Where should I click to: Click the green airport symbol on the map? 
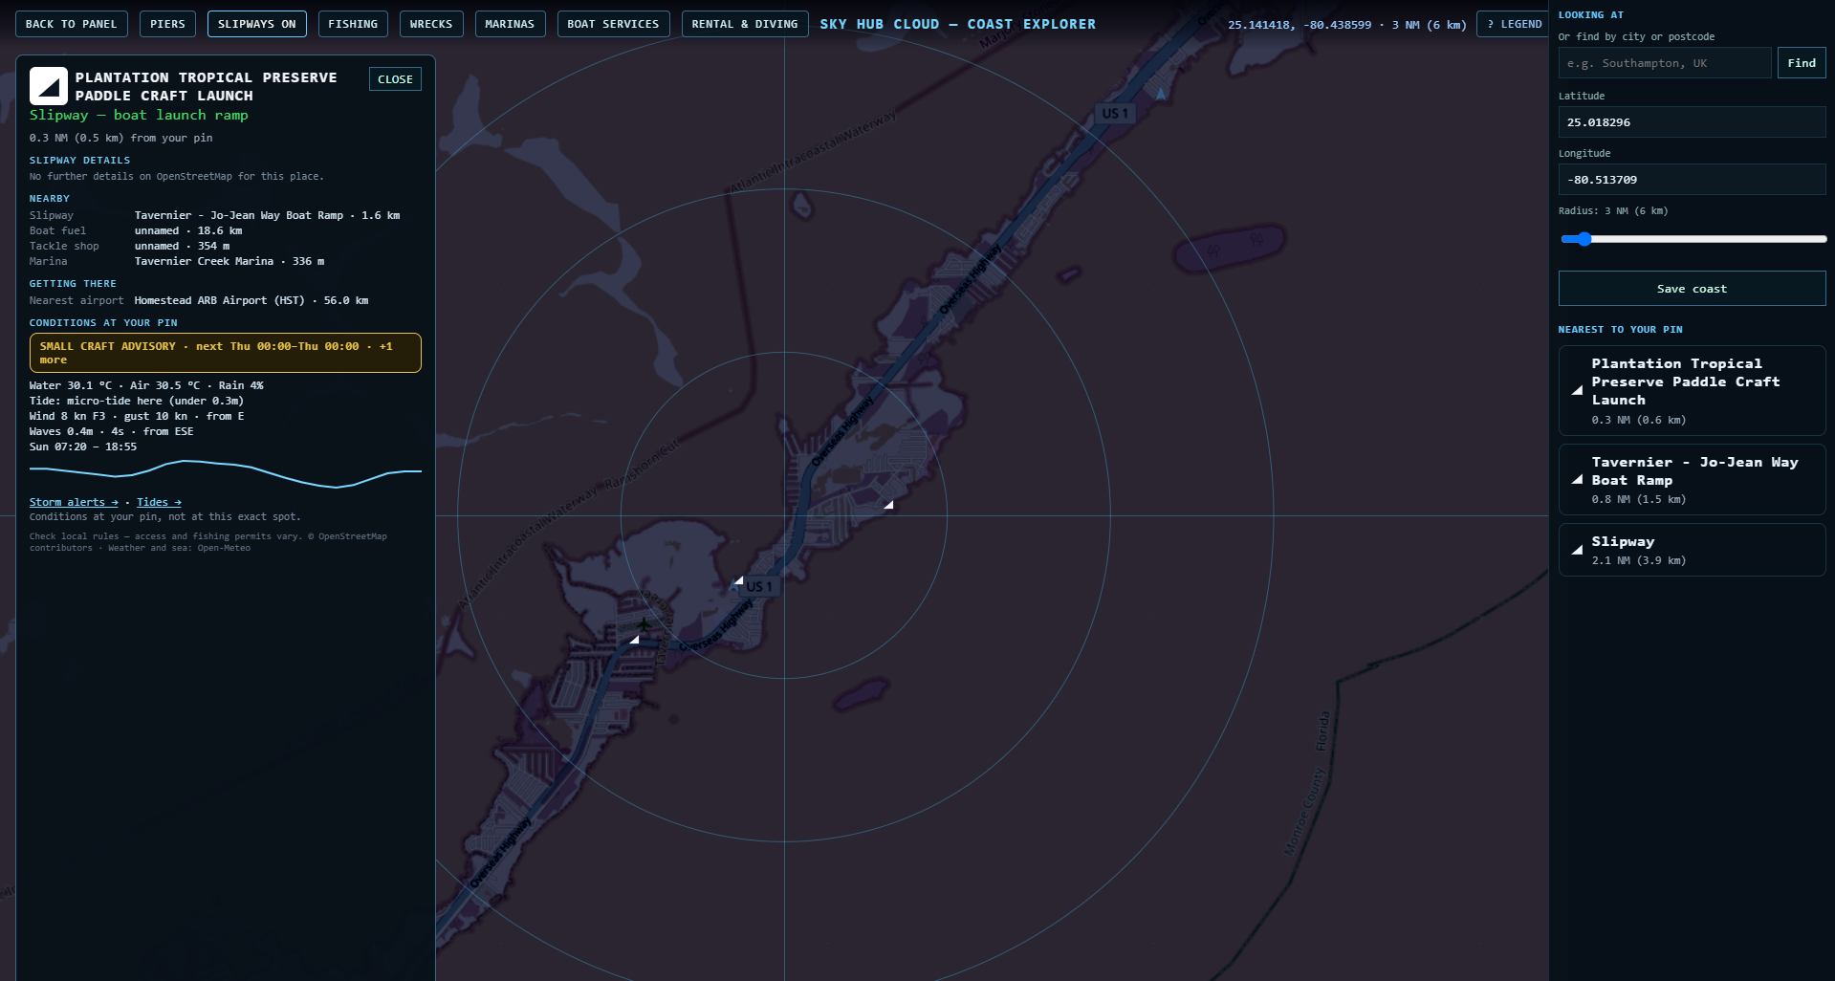tap(644, 624)
